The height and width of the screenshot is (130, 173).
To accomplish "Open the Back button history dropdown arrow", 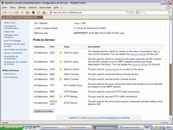I will [7, 12].
